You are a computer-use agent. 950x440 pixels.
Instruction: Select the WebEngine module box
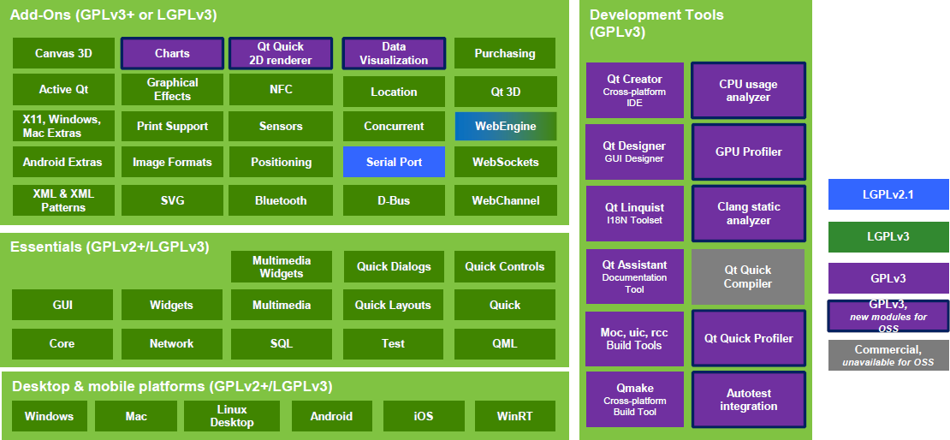click(505, 126)
